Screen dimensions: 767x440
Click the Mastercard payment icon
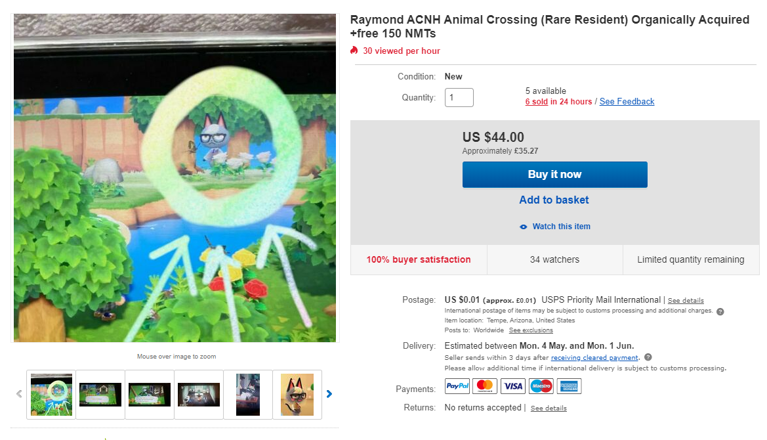tap(485, 387)
